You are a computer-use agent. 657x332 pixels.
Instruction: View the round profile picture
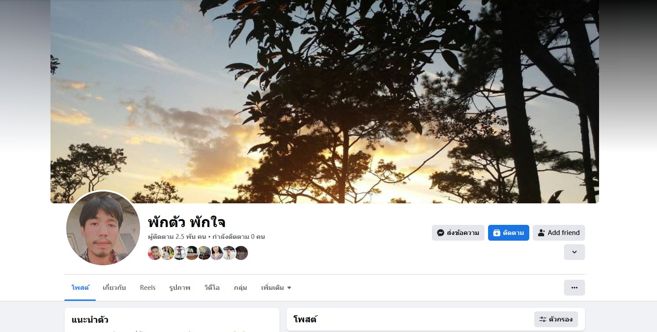pyautogui.click(x=103, y=228)
